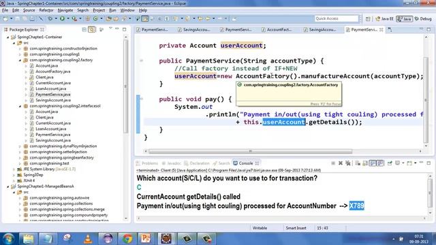Expand com.springtraining.coupling1 package
The image size is (436, 245).
coord(20,54)
